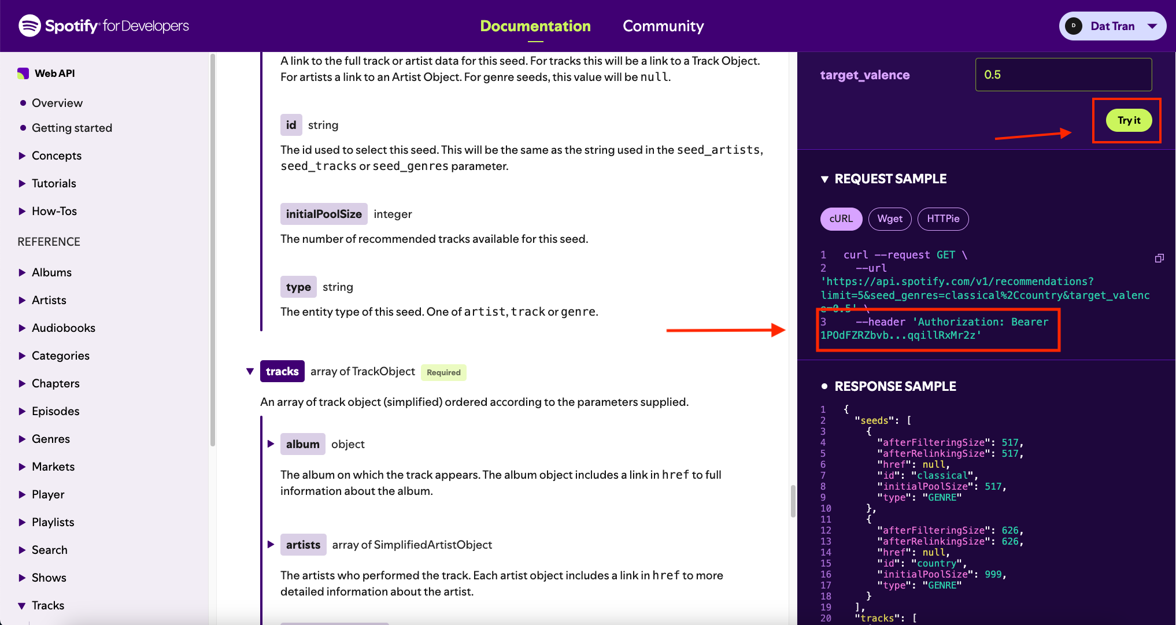Viewport: 1176px width, 625px height.
Task: Click the target_valence parameter label
Action: tap(864, 75)
